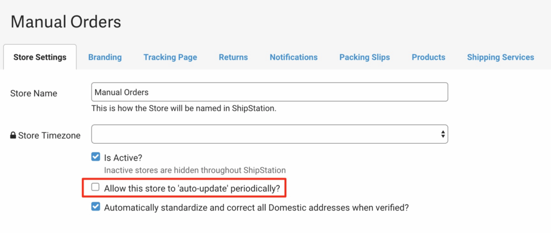Switch to the Products tab

(428, 57)
